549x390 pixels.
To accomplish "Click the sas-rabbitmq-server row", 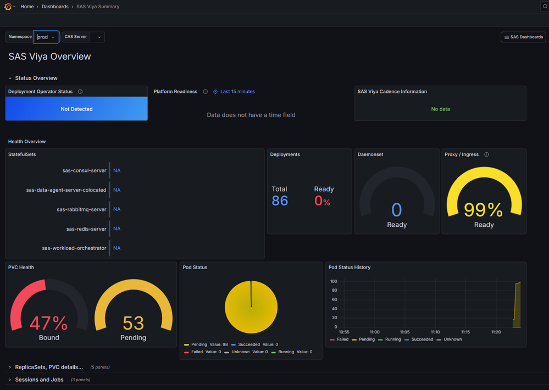I will coord(88,209).
